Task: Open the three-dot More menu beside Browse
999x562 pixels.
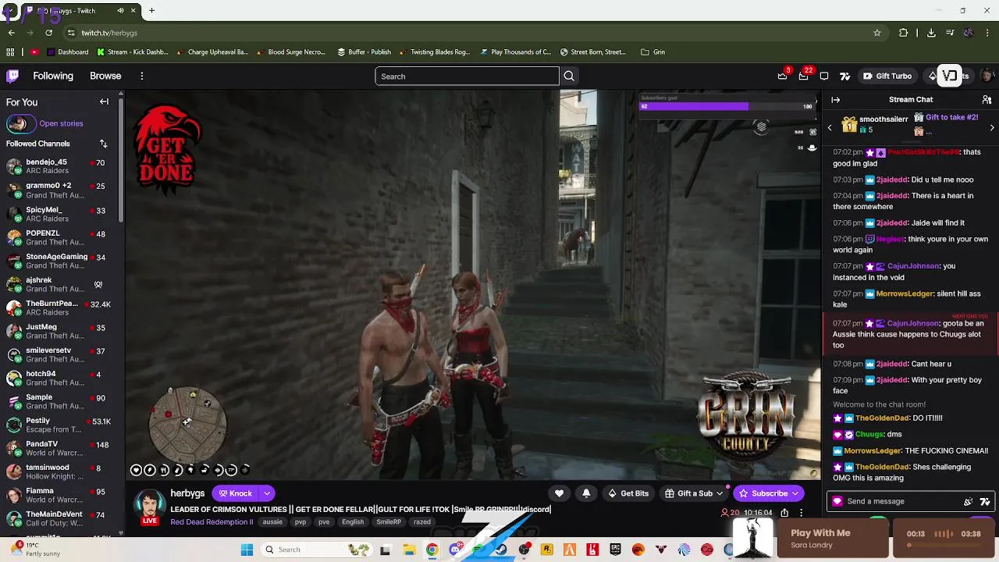Action: (142, 76)
